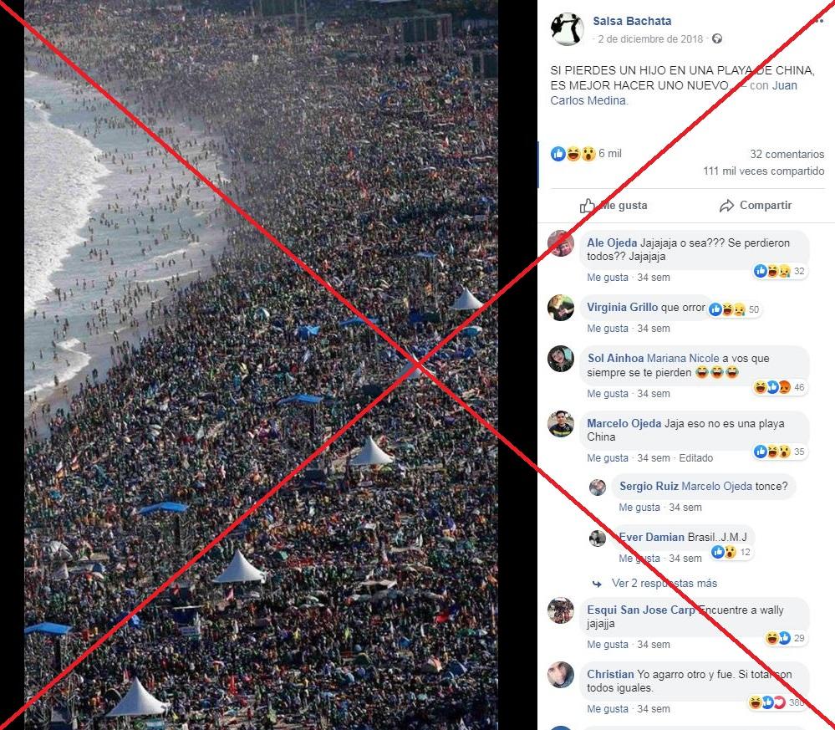Click the thumbs-up Me gusta icon

click(587, 206)
